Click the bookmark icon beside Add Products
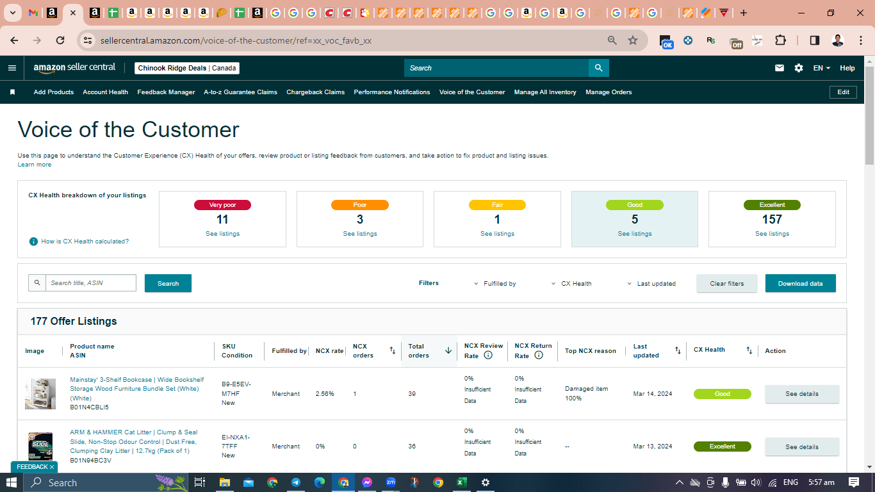Image resolution: width=875 pixels, height=492 pixels. [12, 92]
